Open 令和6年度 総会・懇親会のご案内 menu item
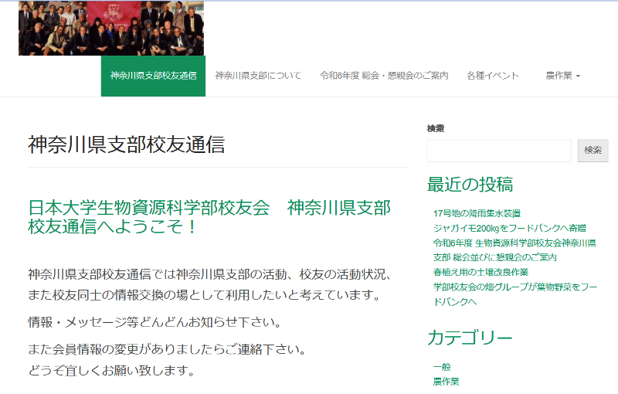This screenshot has width=618, height=394. (384, 76)
